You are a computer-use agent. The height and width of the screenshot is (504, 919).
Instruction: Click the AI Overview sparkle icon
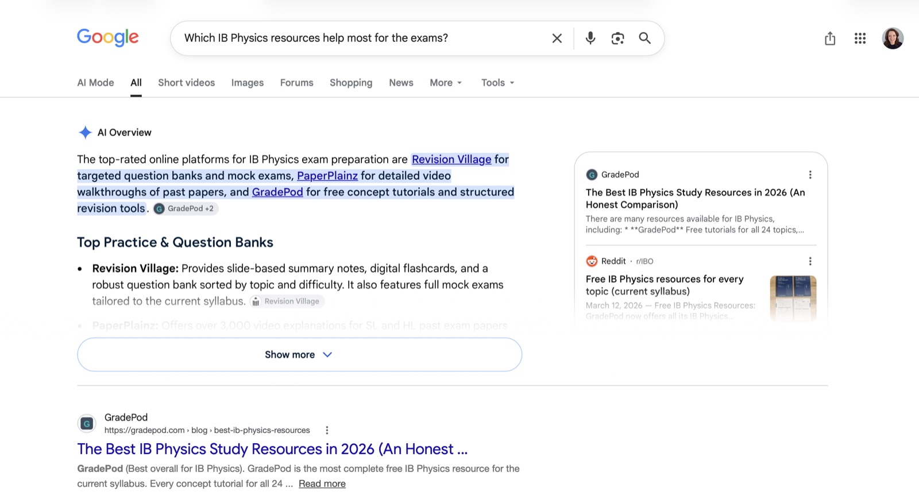pyautogui.click(x=85, y=133)
